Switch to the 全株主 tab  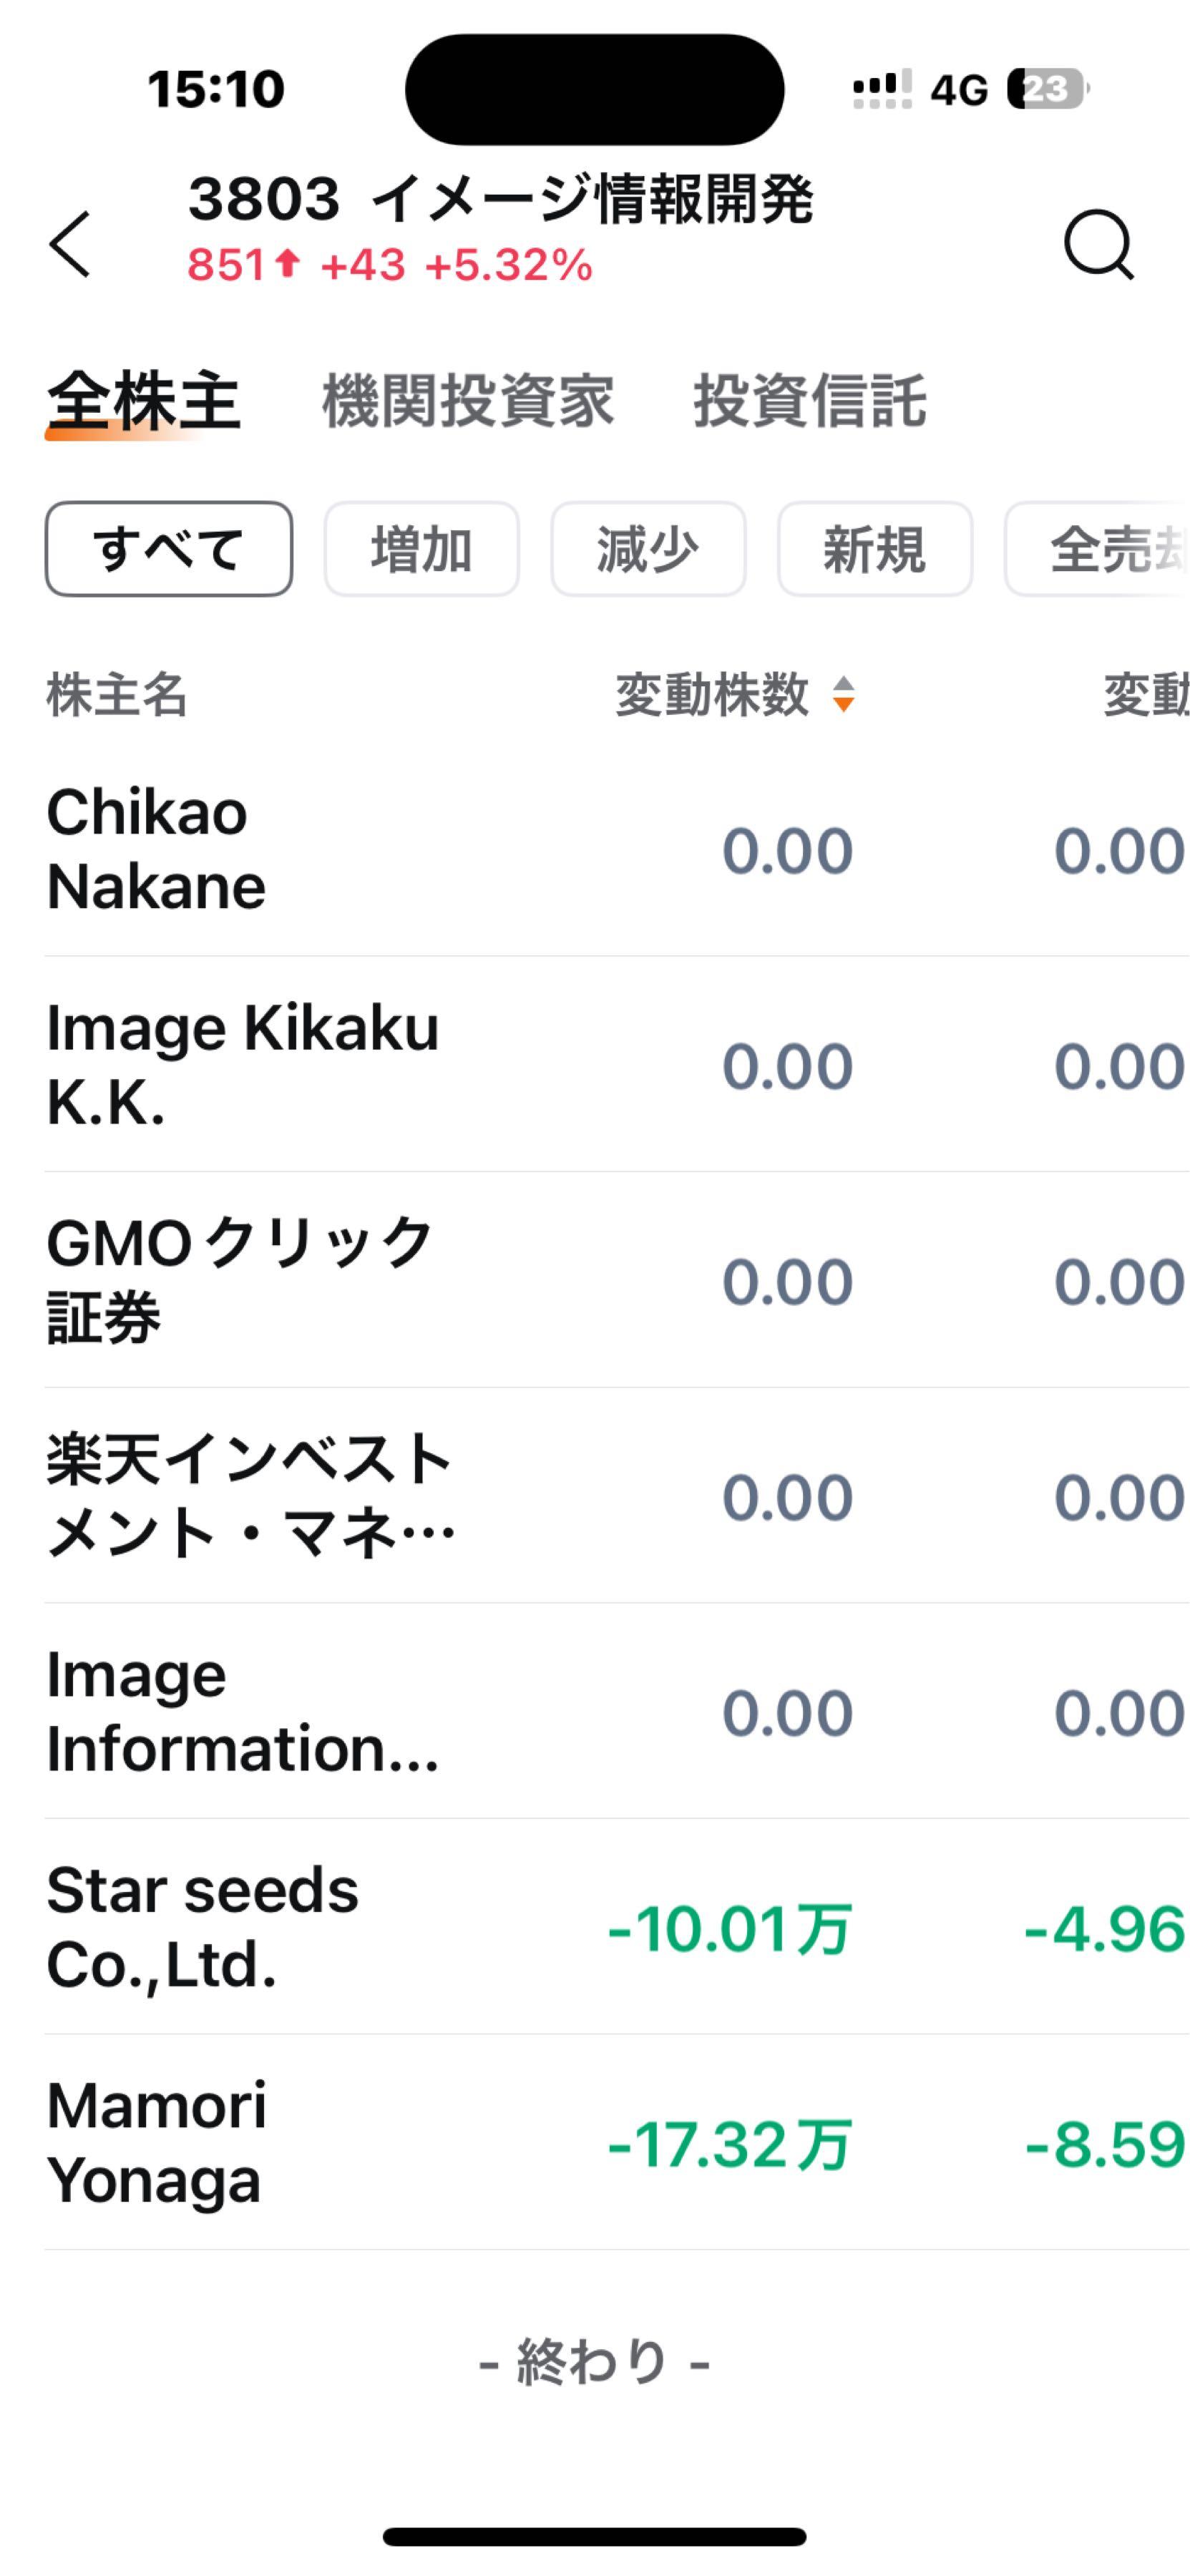click(143, 402)
